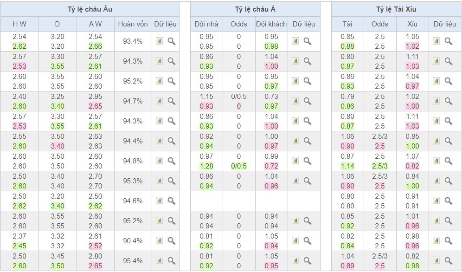Open chart icon in Tài Xỉu row with 1.14 Tài
The height and width of the screenshot is (272, 462).
(x=436, y=161)
